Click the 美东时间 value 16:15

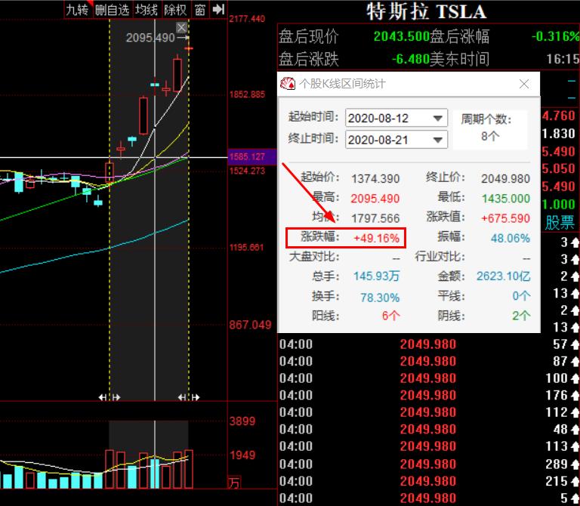[x=563, y=59]
